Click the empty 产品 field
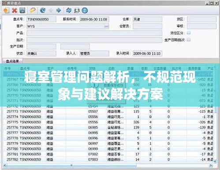This screenshot has height=170, width=220. (94, 33)
